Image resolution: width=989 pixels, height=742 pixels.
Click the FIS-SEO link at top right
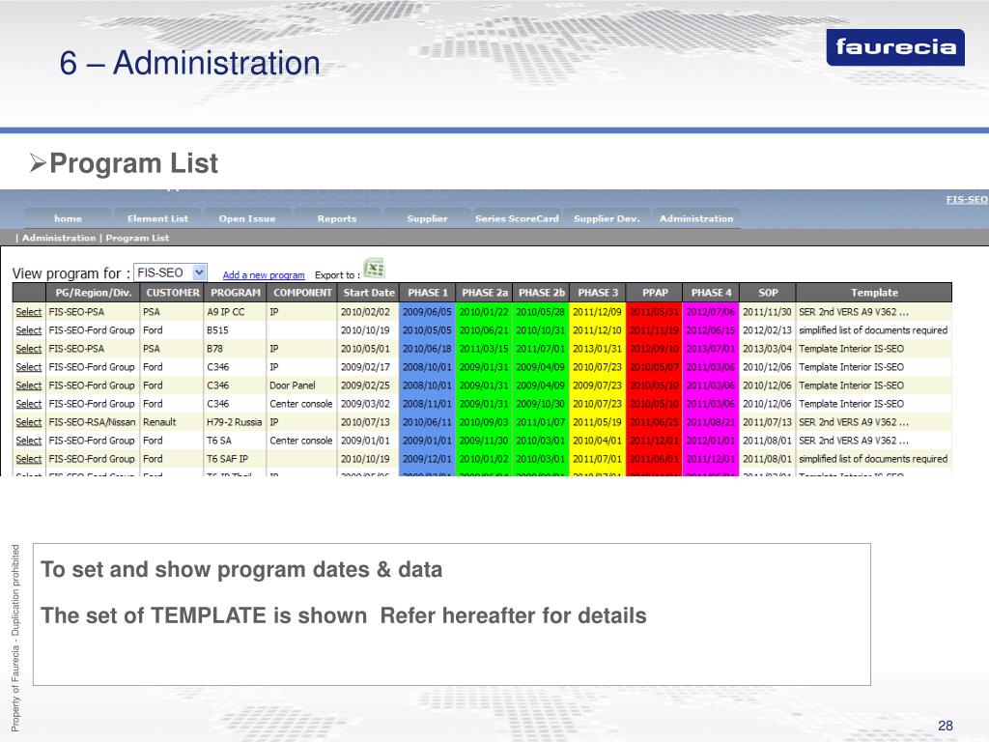pos(966,199)
